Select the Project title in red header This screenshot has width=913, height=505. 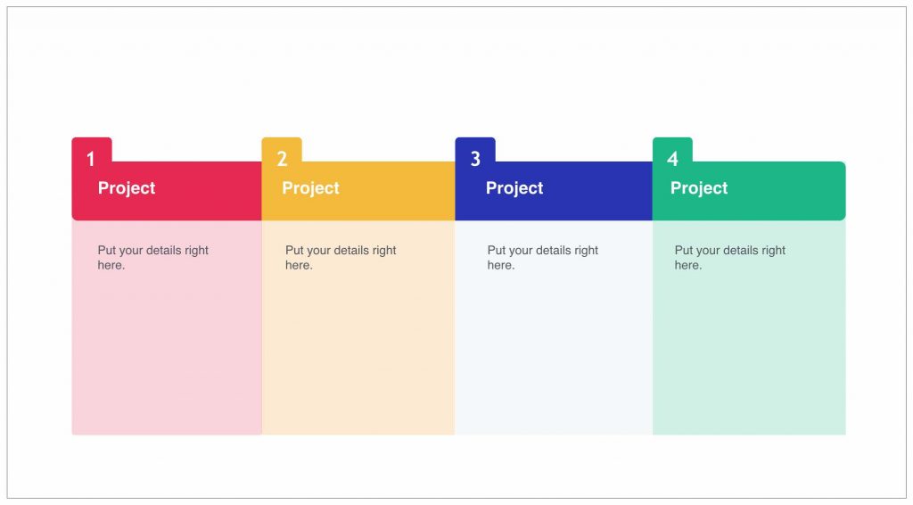[x=127, y=188]
